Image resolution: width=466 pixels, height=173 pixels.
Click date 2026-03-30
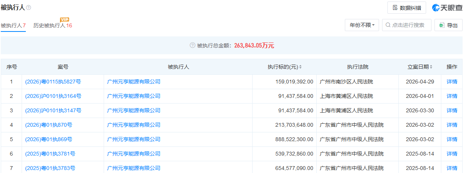(x=420, y=110)
